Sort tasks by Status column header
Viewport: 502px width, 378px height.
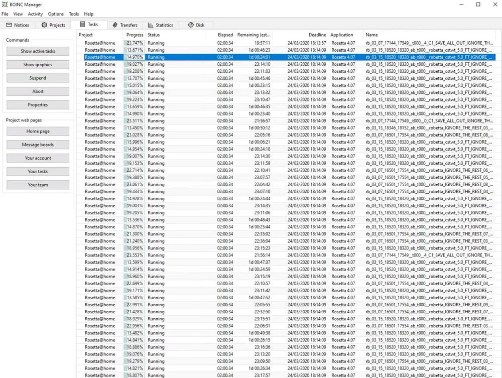click(x=175, y=35)
